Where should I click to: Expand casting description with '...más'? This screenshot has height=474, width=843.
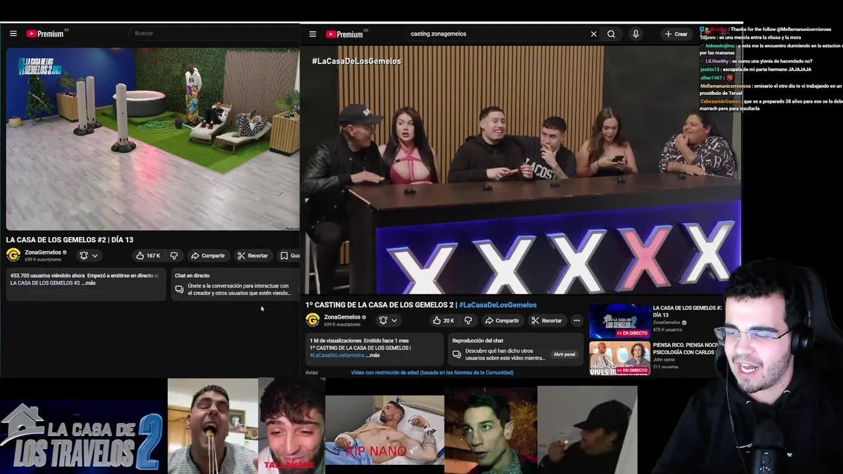point(373,355)
